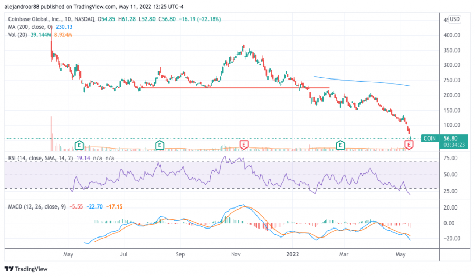
Task: Click the tall first-day volume bar
Action: tap(51, 133)
